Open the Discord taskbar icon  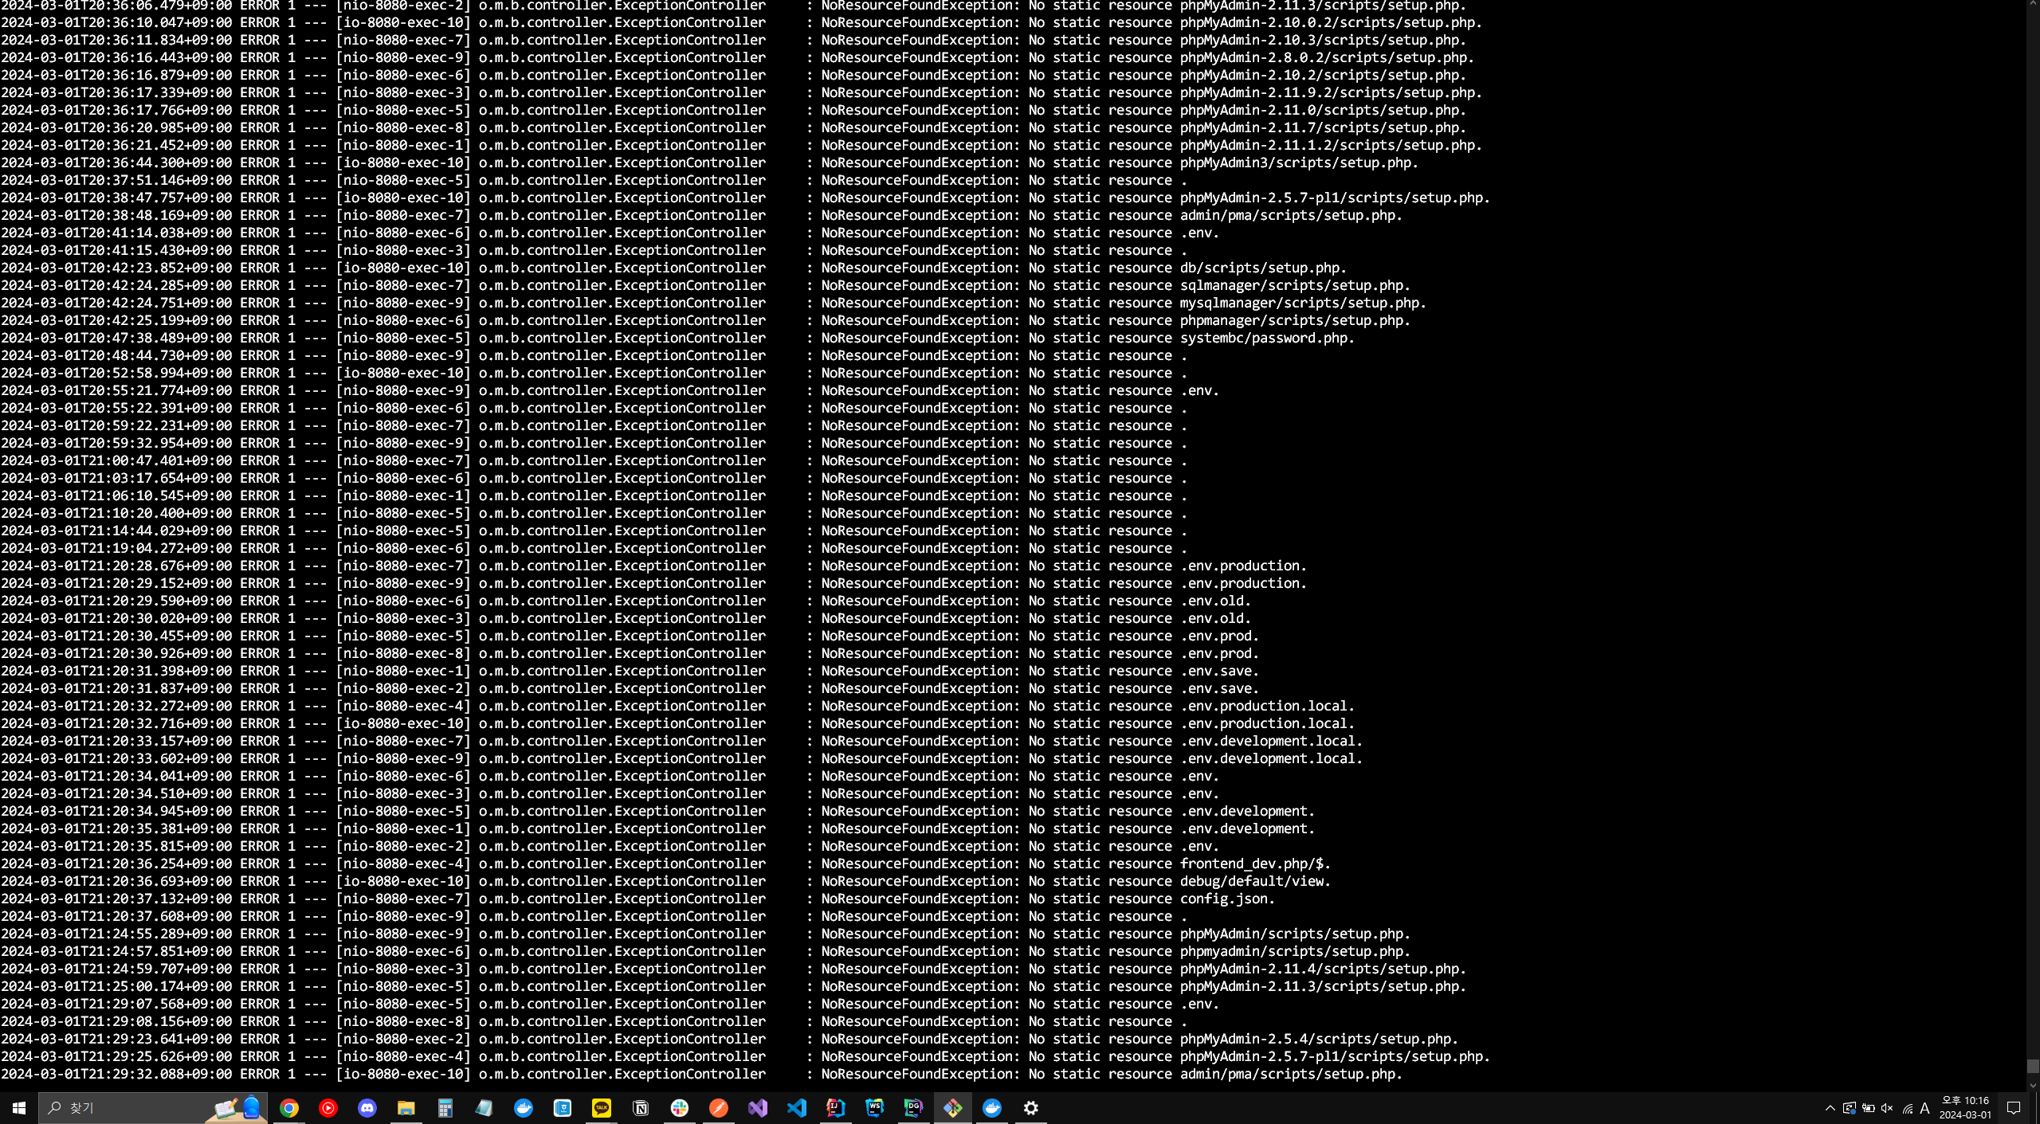click(x=367, y=1108)
